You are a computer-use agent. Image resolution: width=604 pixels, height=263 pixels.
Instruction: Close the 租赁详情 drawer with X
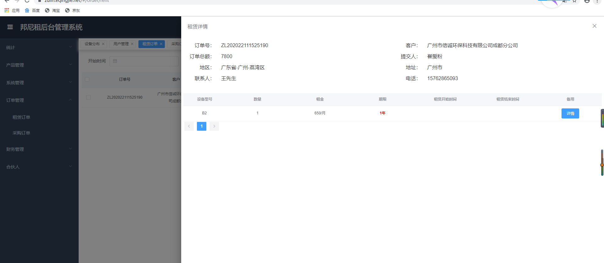[594, 26]
